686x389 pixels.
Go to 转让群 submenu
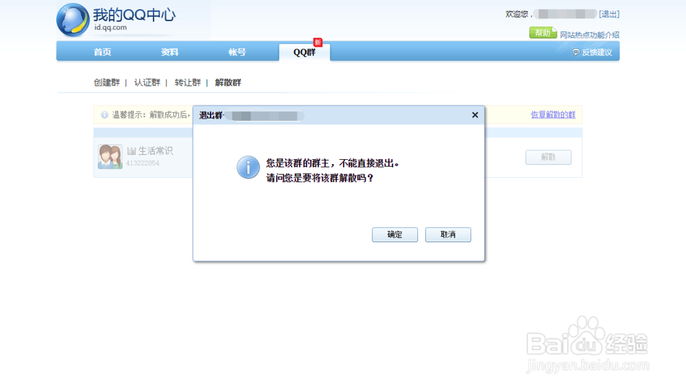pyautogui.click(x=188, y=82)
